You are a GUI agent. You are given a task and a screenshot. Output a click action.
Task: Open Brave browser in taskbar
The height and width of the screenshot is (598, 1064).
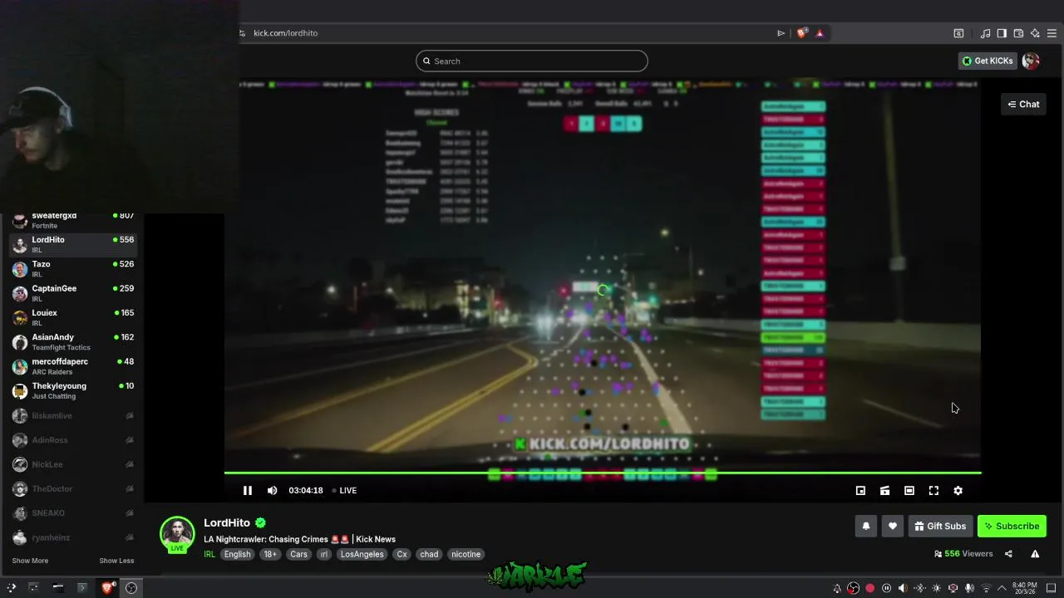pyautogui.click(x=107, y=588)
